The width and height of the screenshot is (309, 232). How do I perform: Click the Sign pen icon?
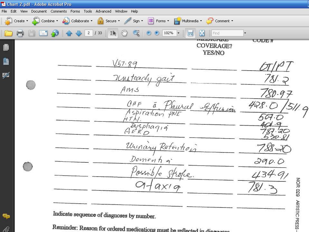(127, 21)
